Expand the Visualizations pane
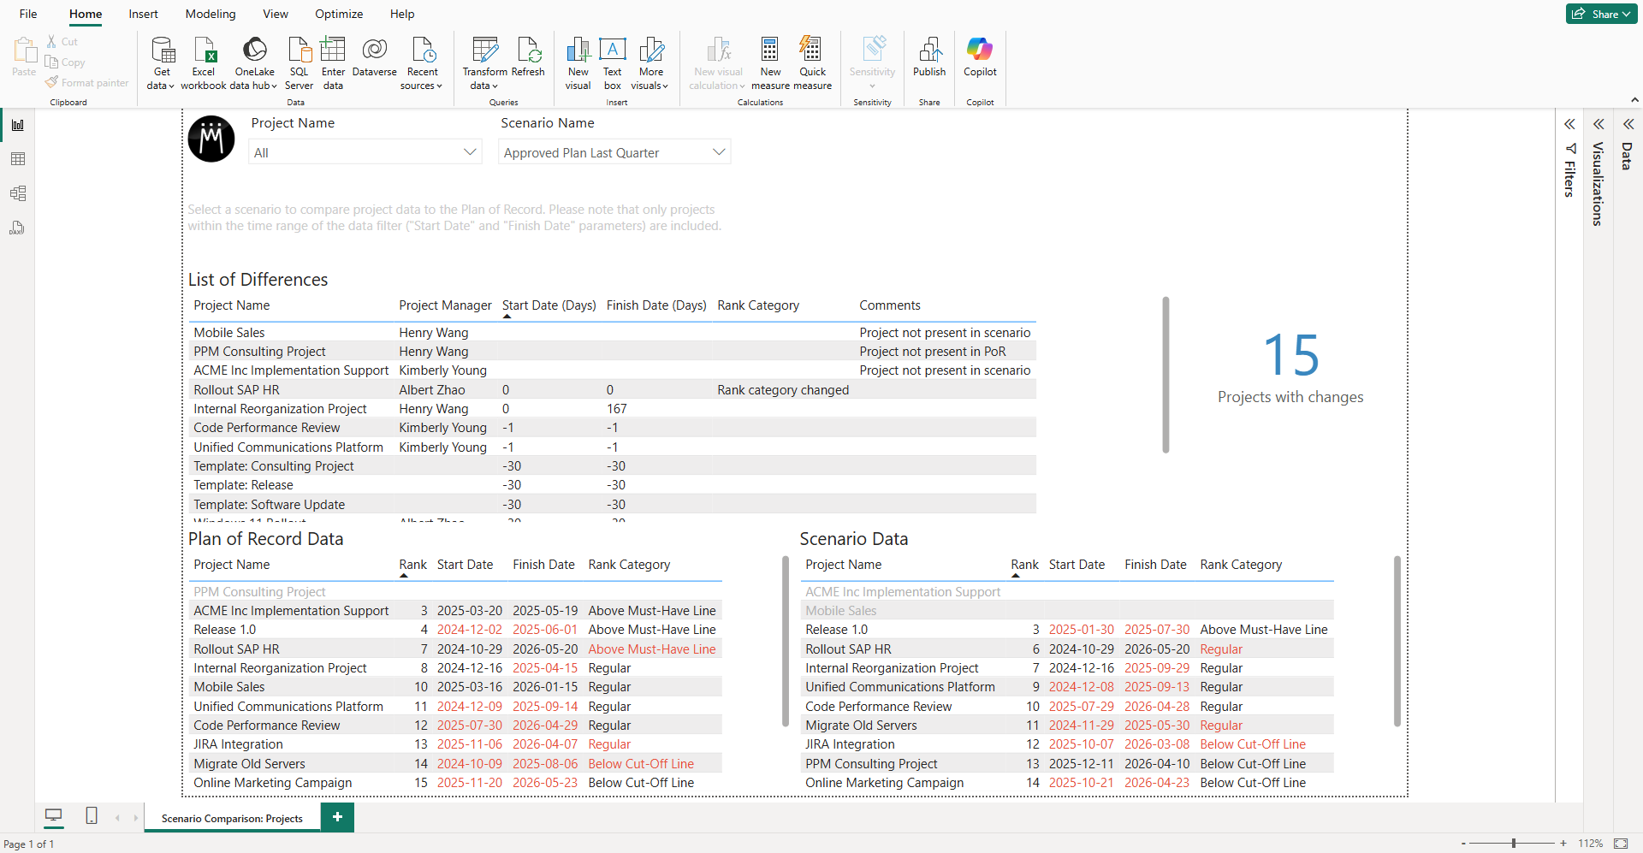Viewport: 1643px width, 853px height. click(1599, 125)
